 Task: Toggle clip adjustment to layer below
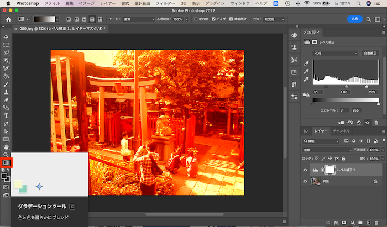[341, 123]
